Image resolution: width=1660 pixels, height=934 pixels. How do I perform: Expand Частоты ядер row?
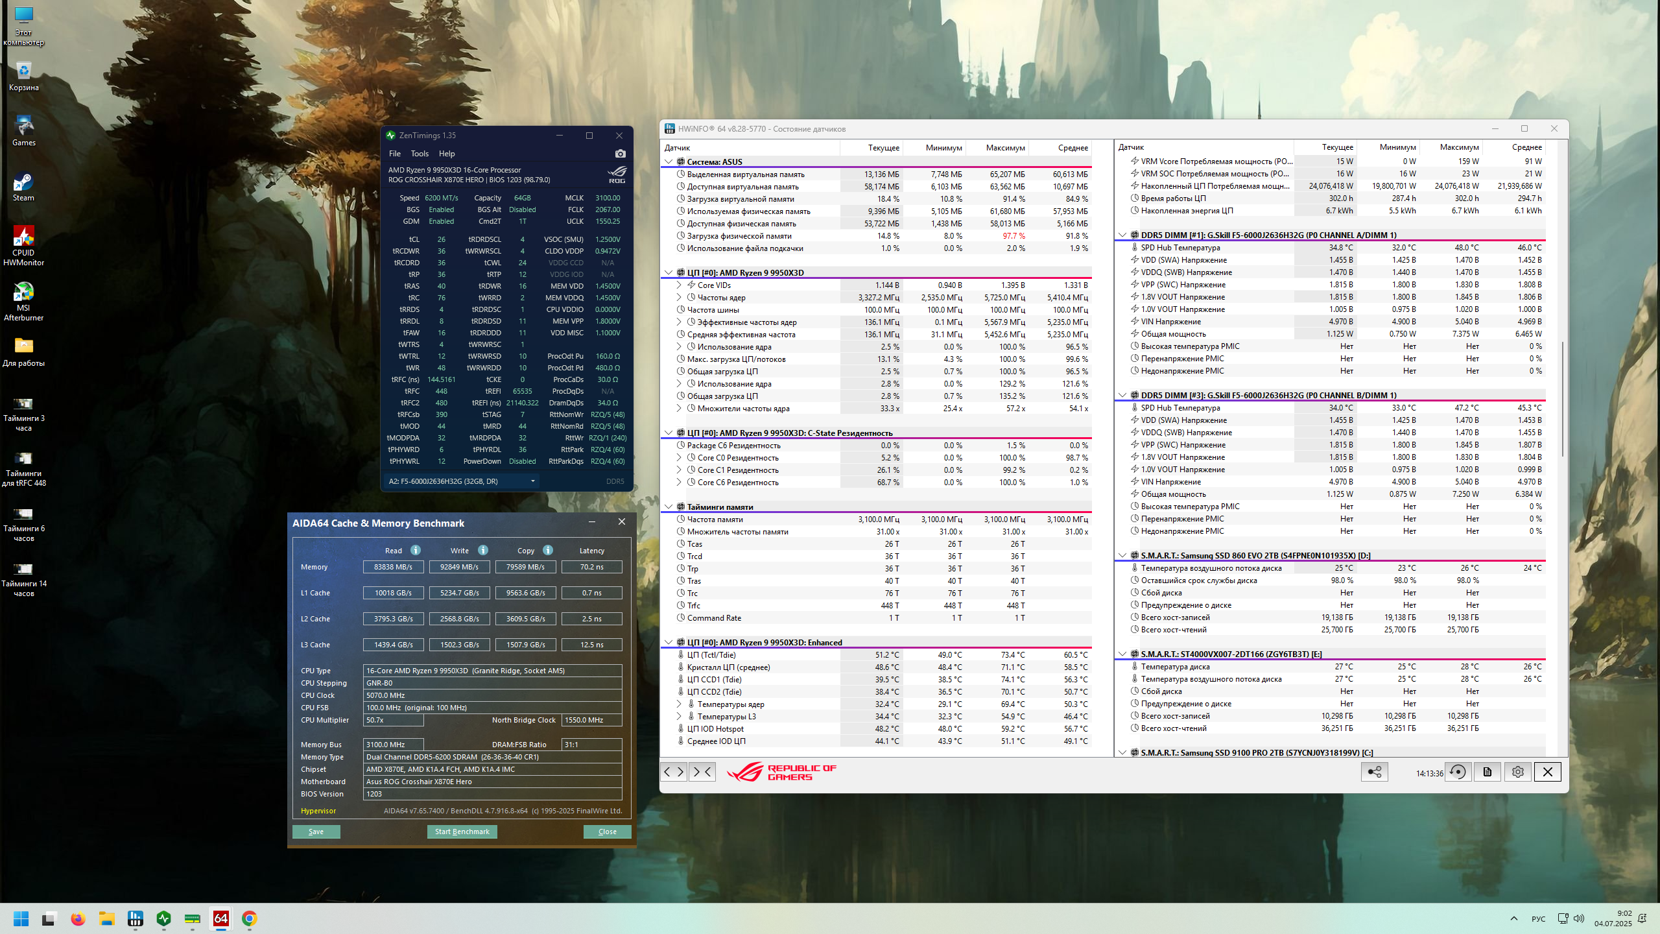[x=679, y=297]
